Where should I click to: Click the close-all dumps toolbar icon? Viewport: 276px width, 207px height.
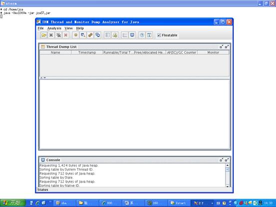coord(58,35)
